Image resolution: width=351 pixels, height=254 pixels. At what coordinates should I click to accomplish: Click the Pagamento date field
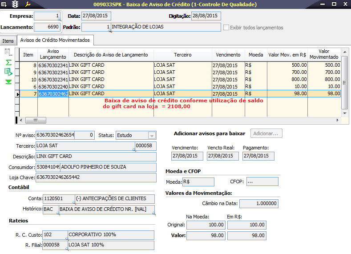[x=258, y=156]
